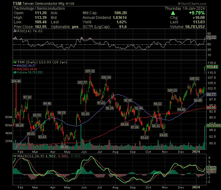Select the TSM ticker symbol
The width and height of the screenshot is (221, 190).
pos(17,3)
